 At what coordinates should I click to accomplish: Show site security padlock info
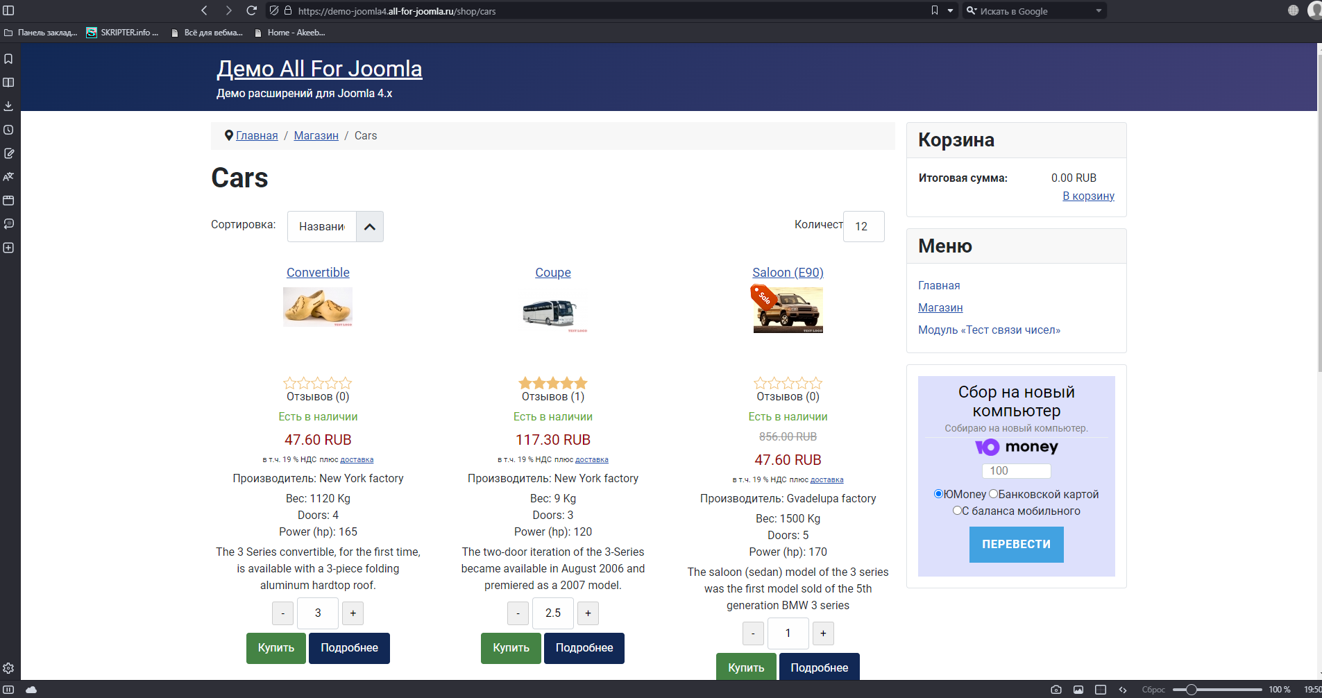(x=288, y=10)
